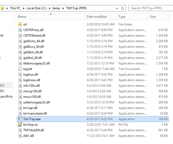The height and width of the screenshot is (144, 173).
Task: Expand the chevron after This PC
Action: pyautogui.click(x=24, y=8)
